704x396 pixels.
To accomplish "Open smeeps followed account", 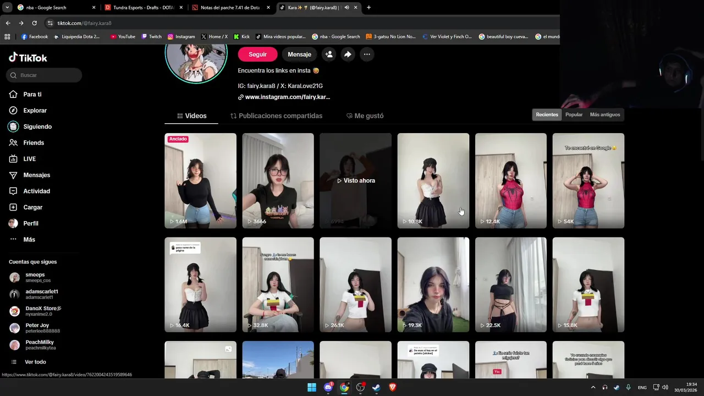I will coord(31,277).
